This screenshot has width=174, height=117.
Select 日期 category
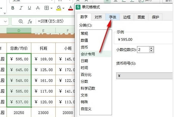click(95, 61)
